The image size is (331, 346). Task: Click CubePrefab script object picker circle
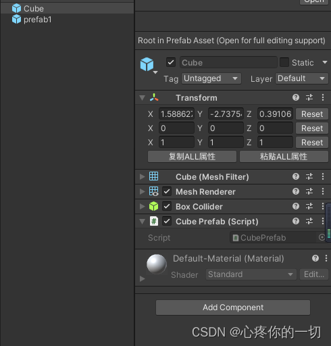pyautogui.click(x=322, y=237)
